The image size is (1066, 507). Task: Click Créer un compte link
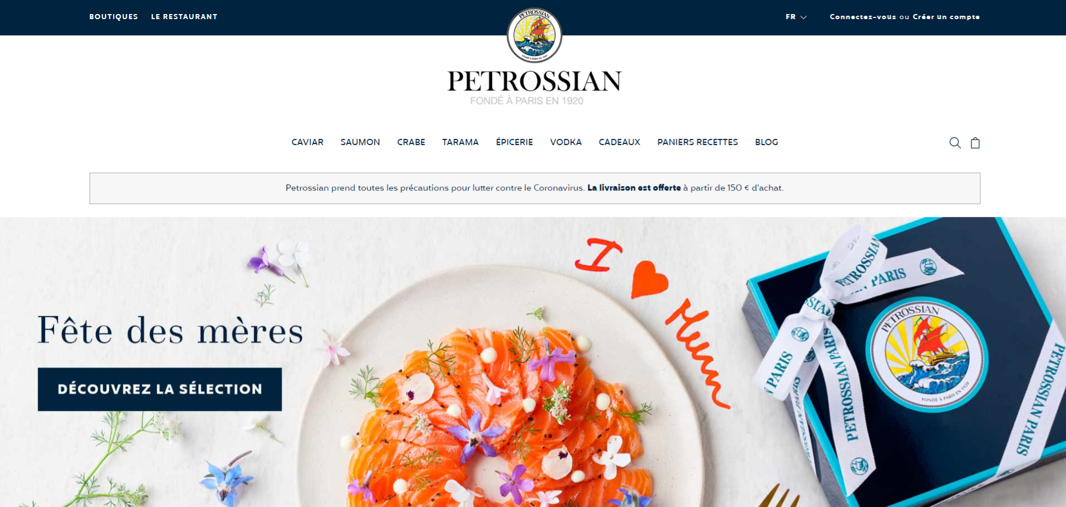[946, 17]
